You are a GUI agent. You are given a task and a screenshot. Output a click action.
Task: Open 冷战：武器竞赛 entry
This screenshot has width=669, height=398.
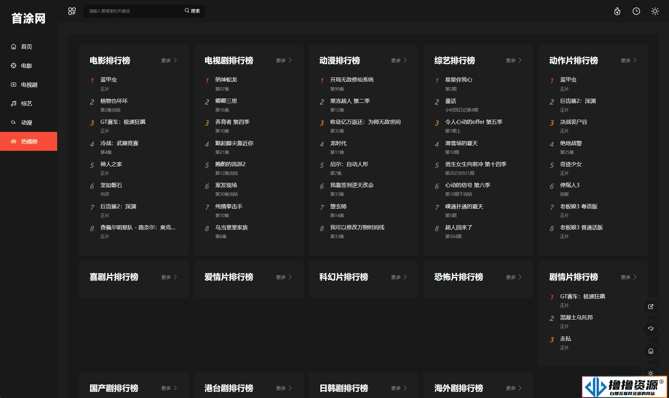click(119, 143)
